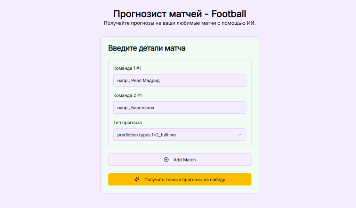The width and height of the screenshot is (356, 208).
Task: Click the match details form card
Action: 180,102
